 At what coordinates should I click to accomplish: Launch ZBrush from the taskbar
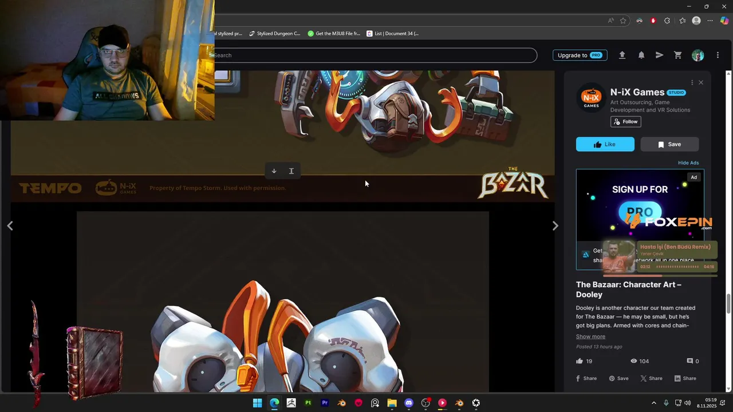pos(291,403)
